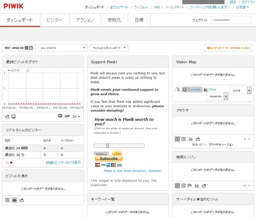The image size is (256, 218).
Task: Open the extended table view in the Browser widget
Action: click(x=184, y=139)
